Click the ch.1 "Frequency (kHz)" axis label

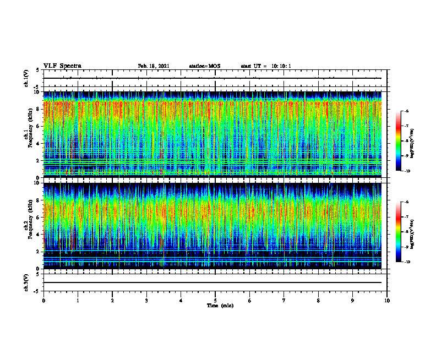31,128
